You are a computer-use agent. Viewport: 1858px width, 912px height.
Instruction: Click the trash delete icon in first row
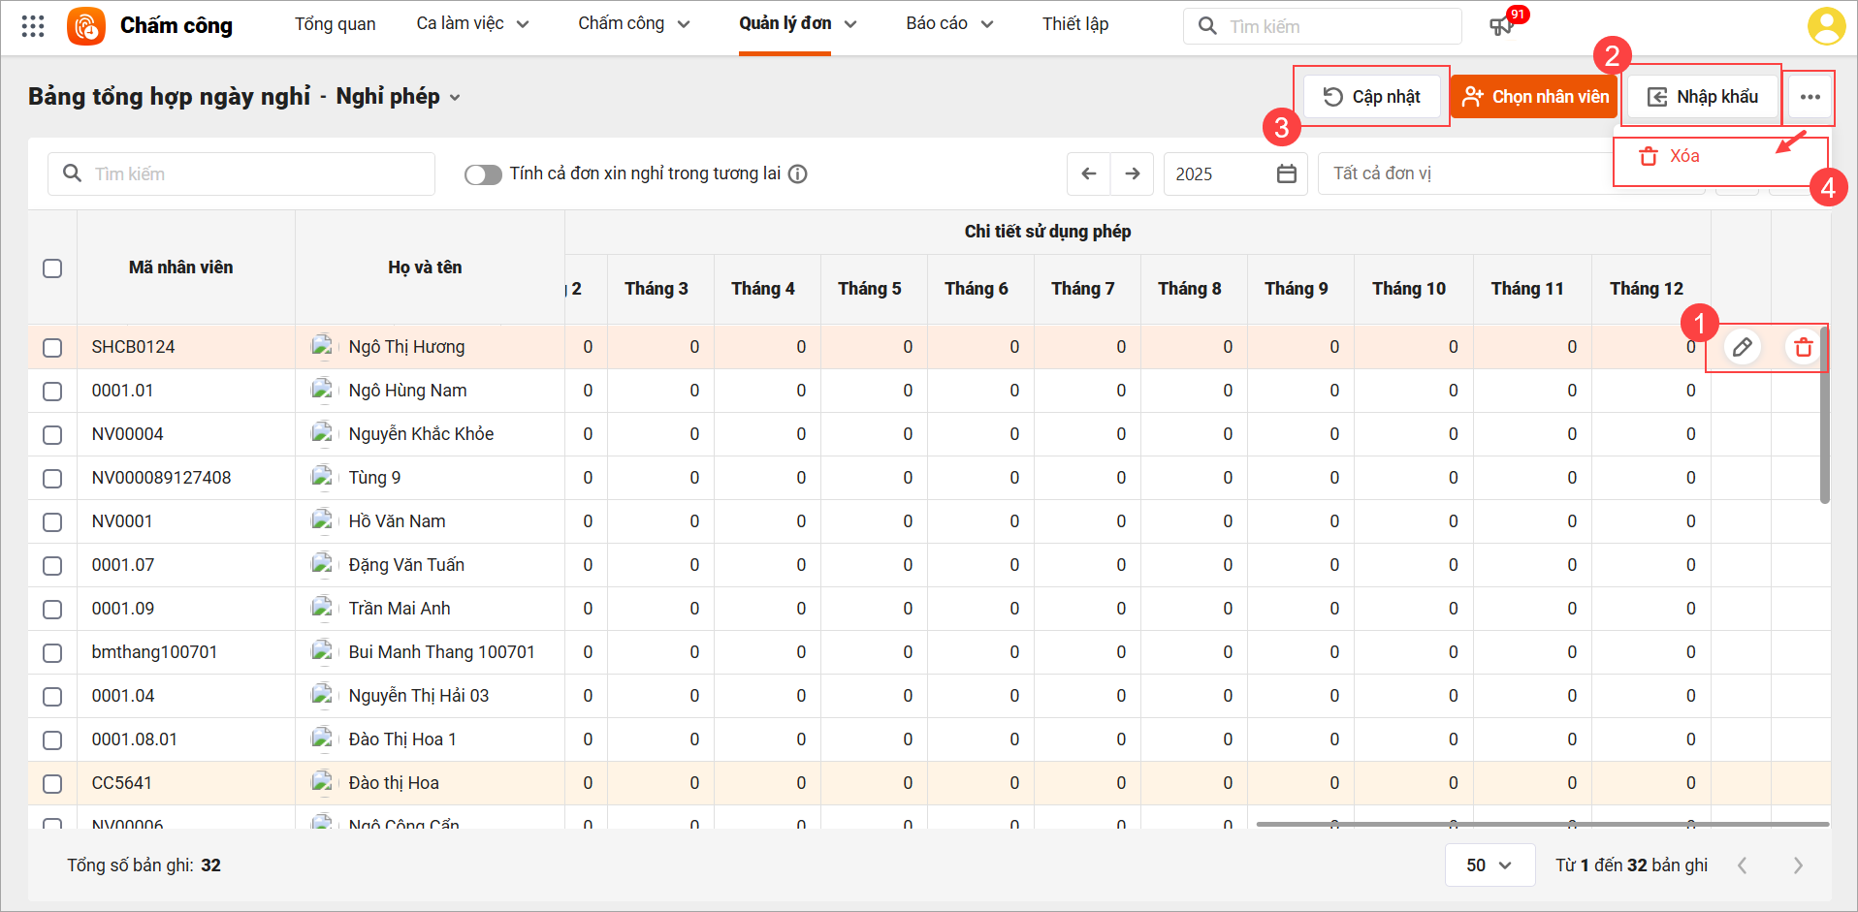coord(1803,347)
